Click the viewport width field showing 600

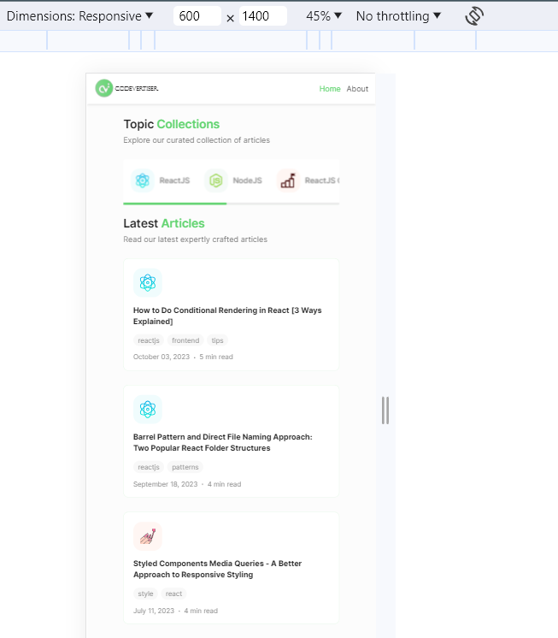click(x=197, y=16)
